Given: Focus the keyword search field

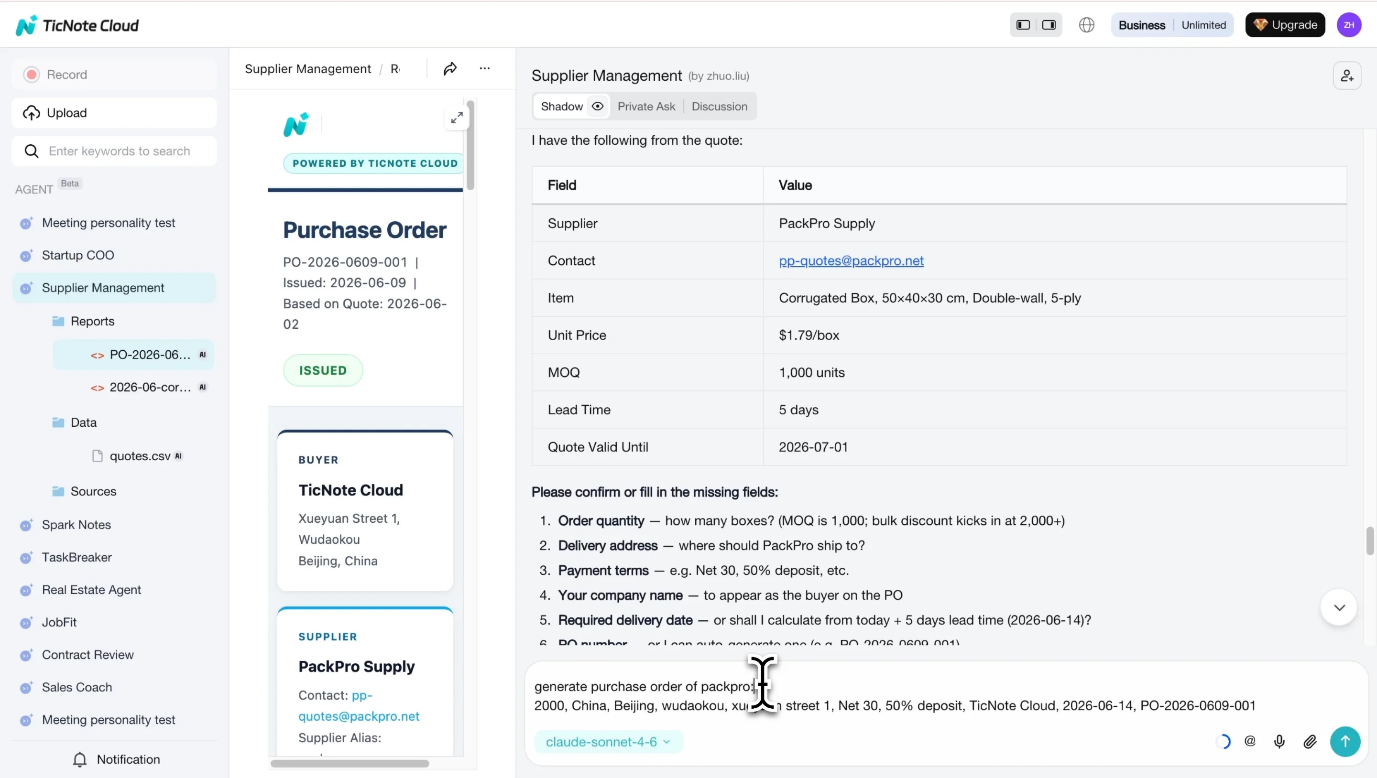Looking at the screenshot, I should (x=114, y=151).
